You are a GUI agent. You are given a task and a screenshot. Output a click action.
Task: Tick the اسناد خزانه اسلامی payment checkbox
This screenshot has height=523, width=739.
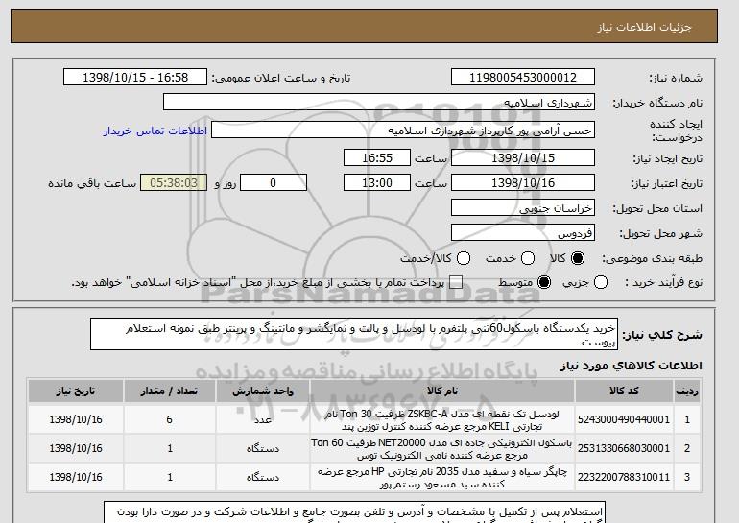coord(456,282)
